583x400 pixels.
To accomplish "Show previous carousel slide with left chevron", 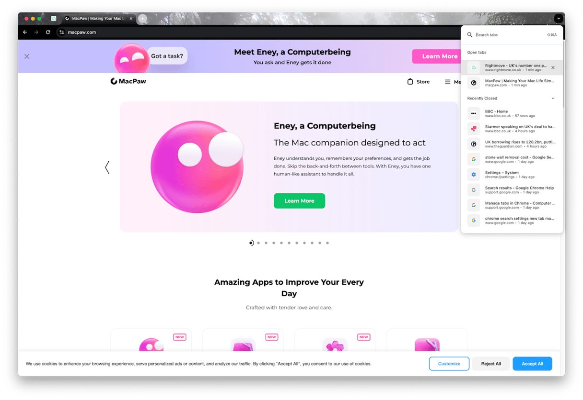I will (107, 167).
